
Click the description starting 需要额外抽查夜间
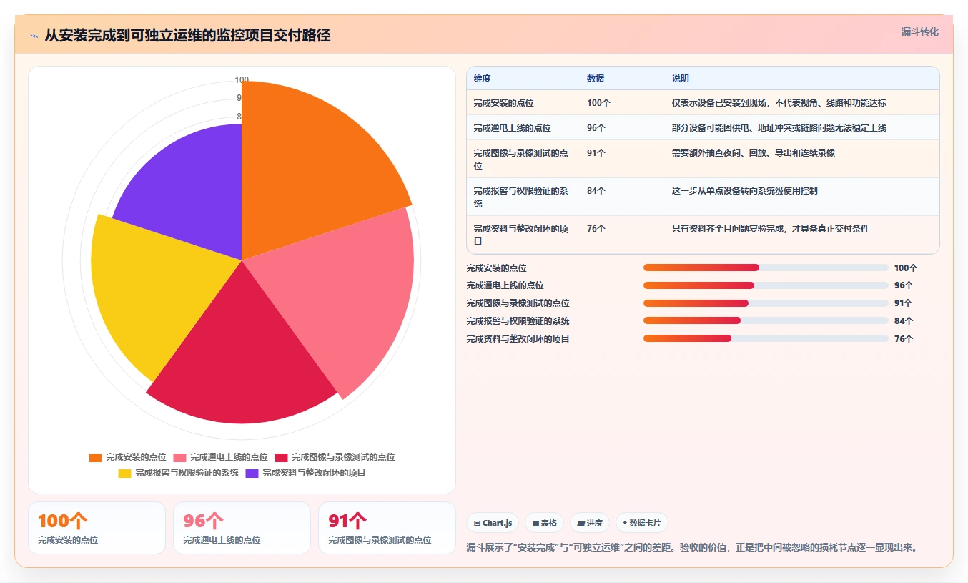click(x=754, y=153)
